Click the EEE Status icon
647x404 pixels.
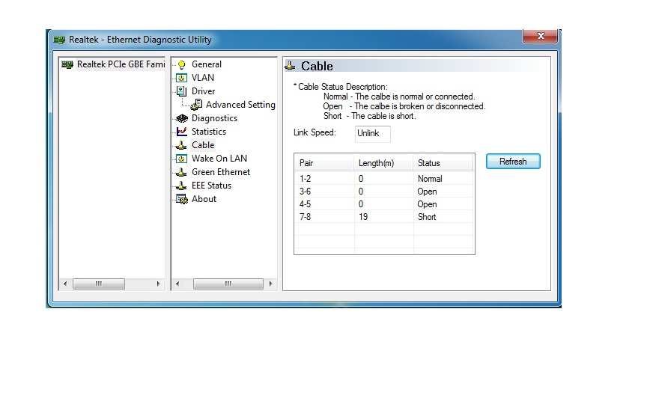click(181, 186)
